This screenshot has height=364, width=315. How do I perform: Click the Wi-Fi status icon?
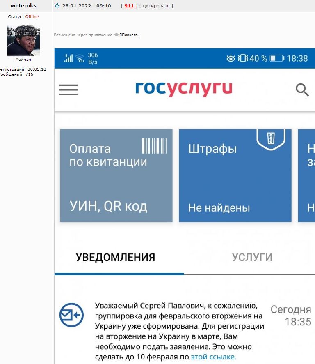[80, 58]
